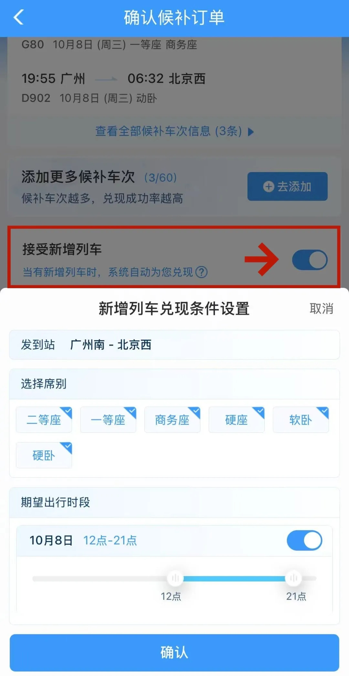Viewport: 349px width, 676px height.
Task: Tap the back arrow in header
Action: [19, 17]
